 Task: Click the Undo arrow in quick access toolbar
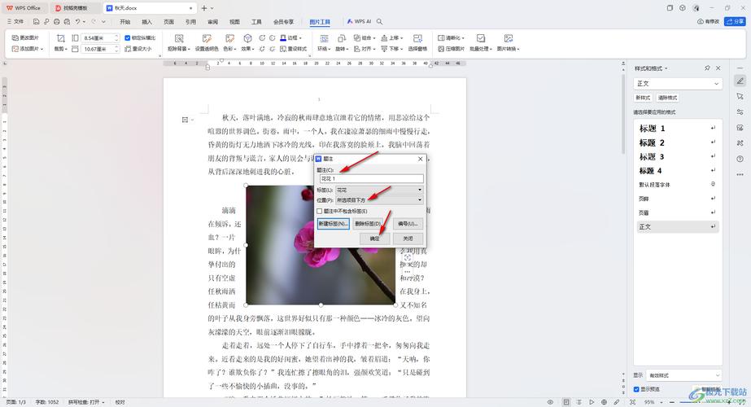coord(77,22)
